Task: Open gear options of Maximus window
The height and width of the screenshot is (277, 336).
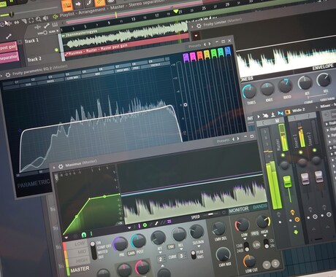Action: pos(61,166)
